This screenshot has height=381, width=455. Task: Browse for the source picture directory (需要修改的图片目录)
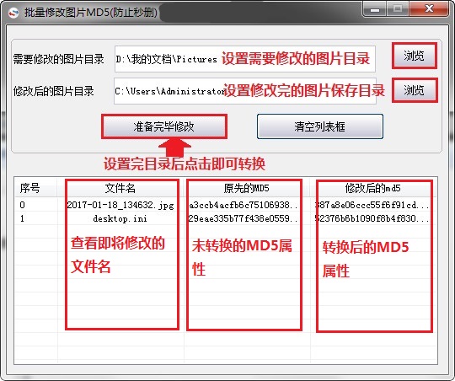point(414,56)
